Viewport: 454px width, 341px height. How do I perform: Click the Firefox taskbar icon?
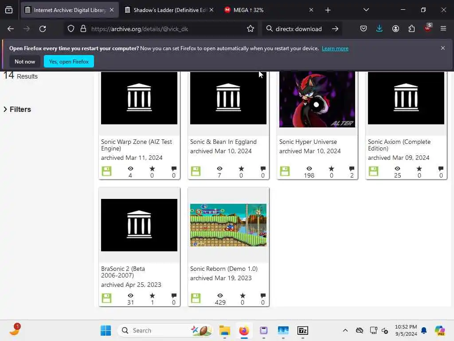(244, 330)
